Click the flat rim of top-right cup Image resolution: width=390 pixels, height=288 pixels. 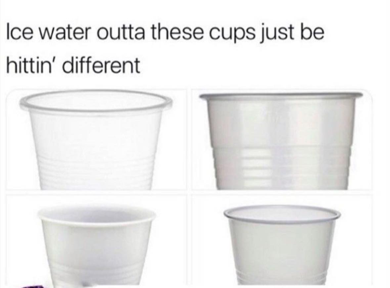281,95
